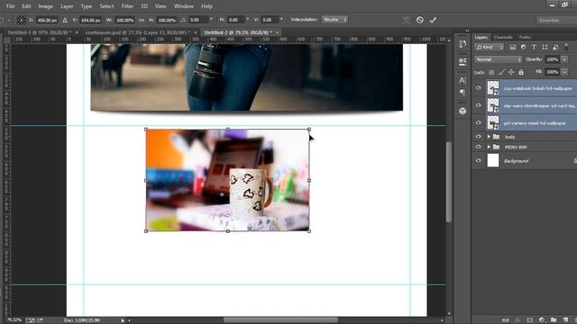Open the Essentials workspace dropdown
The width and height of the screenshot is (577, 324).
click(x=556, y=20)
